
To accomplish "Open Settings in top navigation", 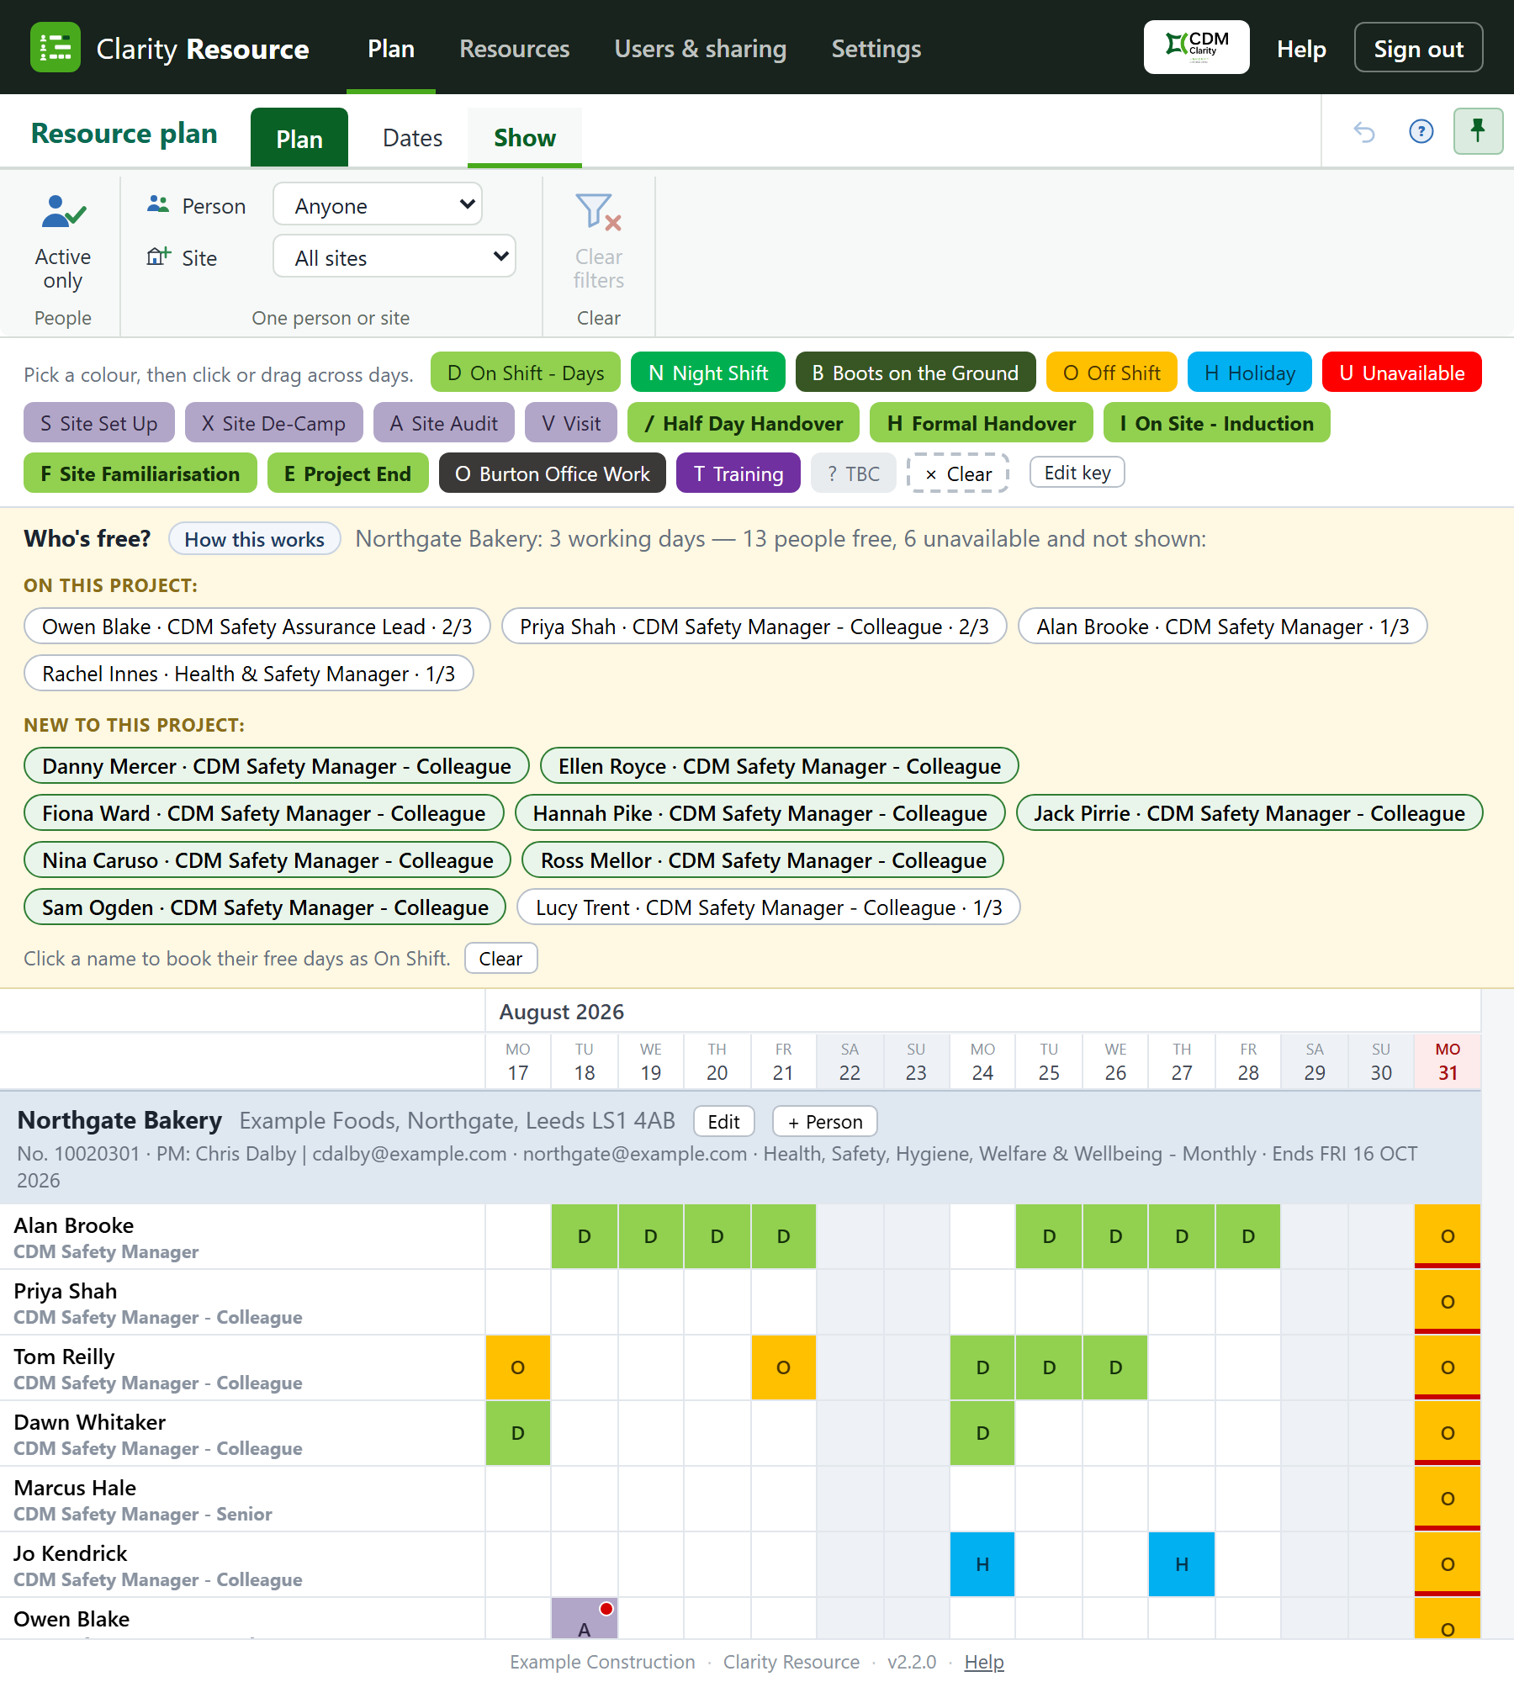I will [876, 49].
